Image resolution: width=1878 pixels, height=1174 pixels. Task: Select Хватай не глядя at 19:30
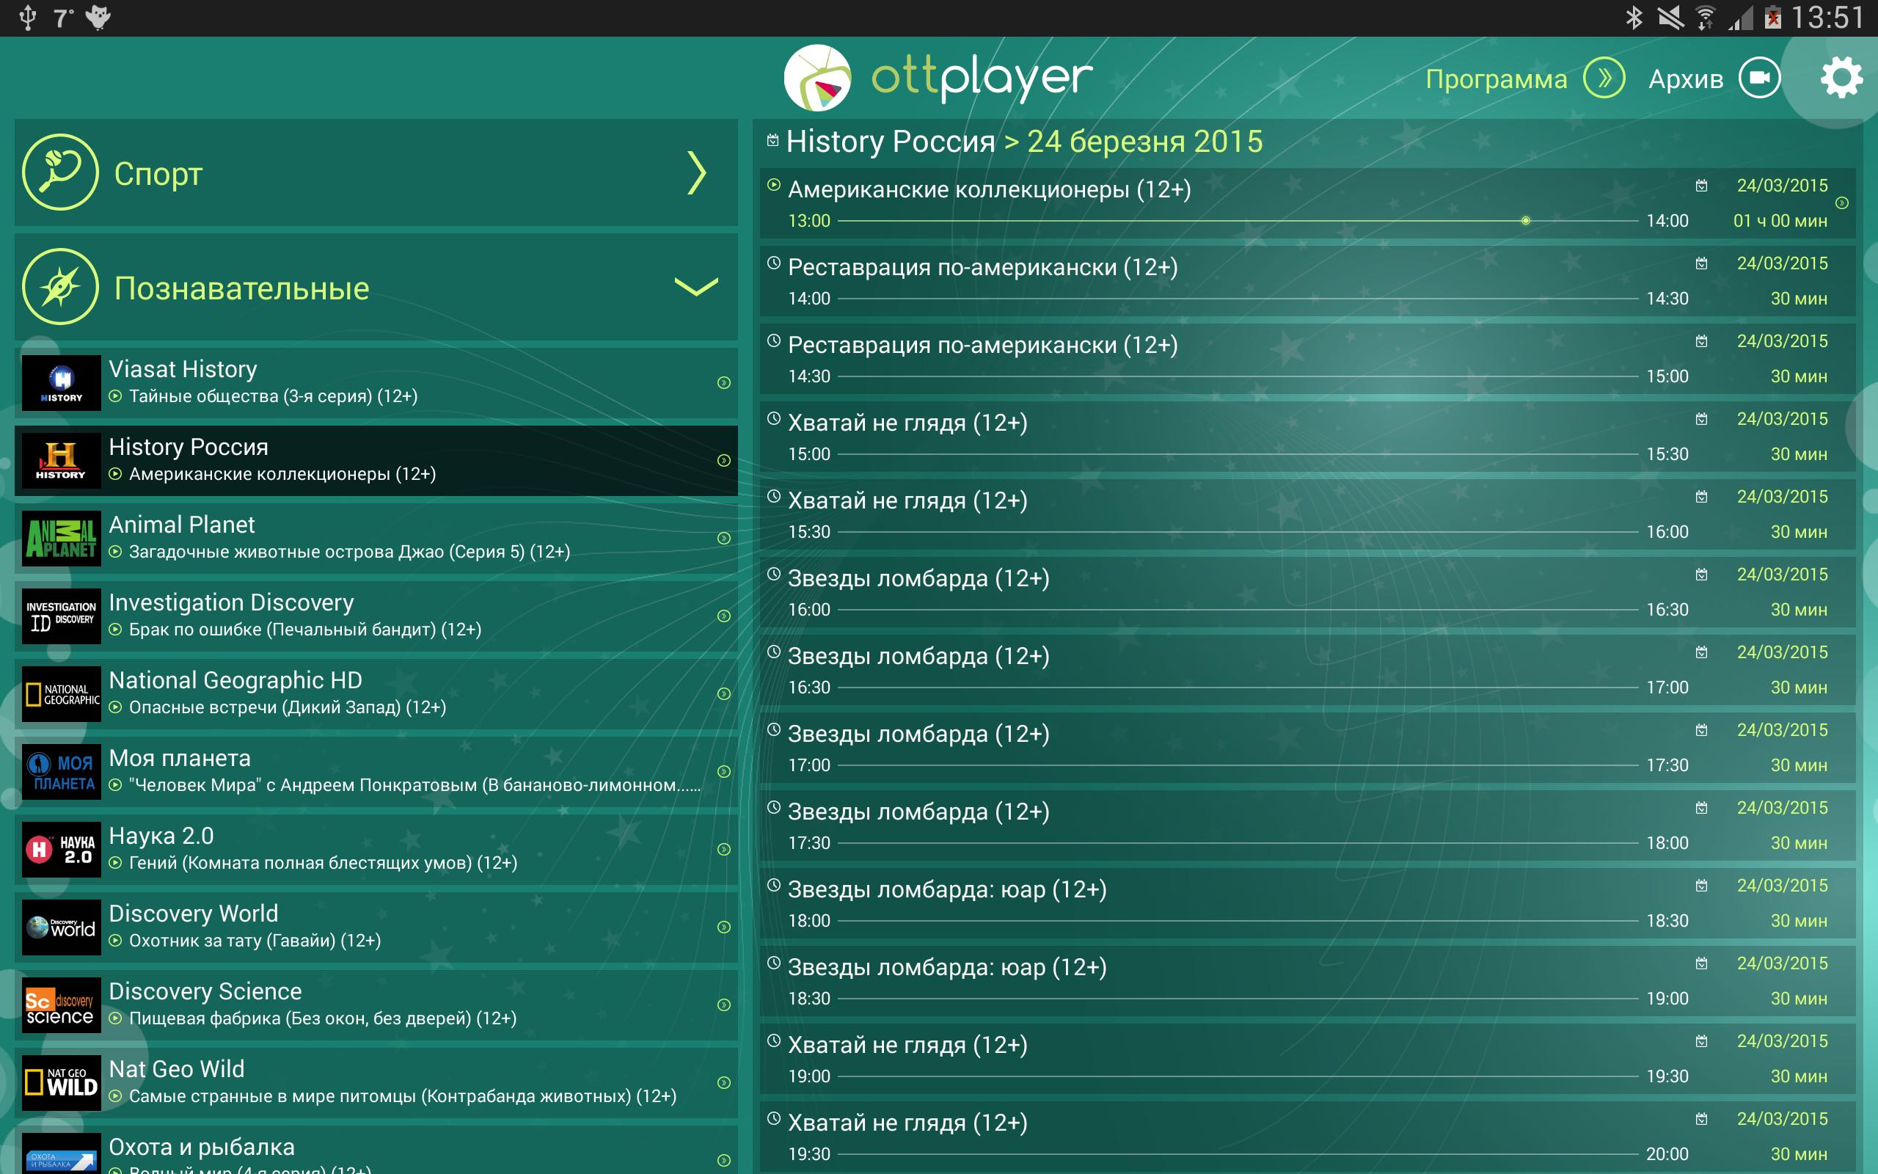click(1307, 1136)
